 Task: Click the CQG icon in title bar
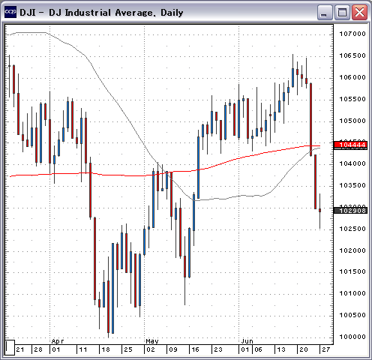(10, 12)
